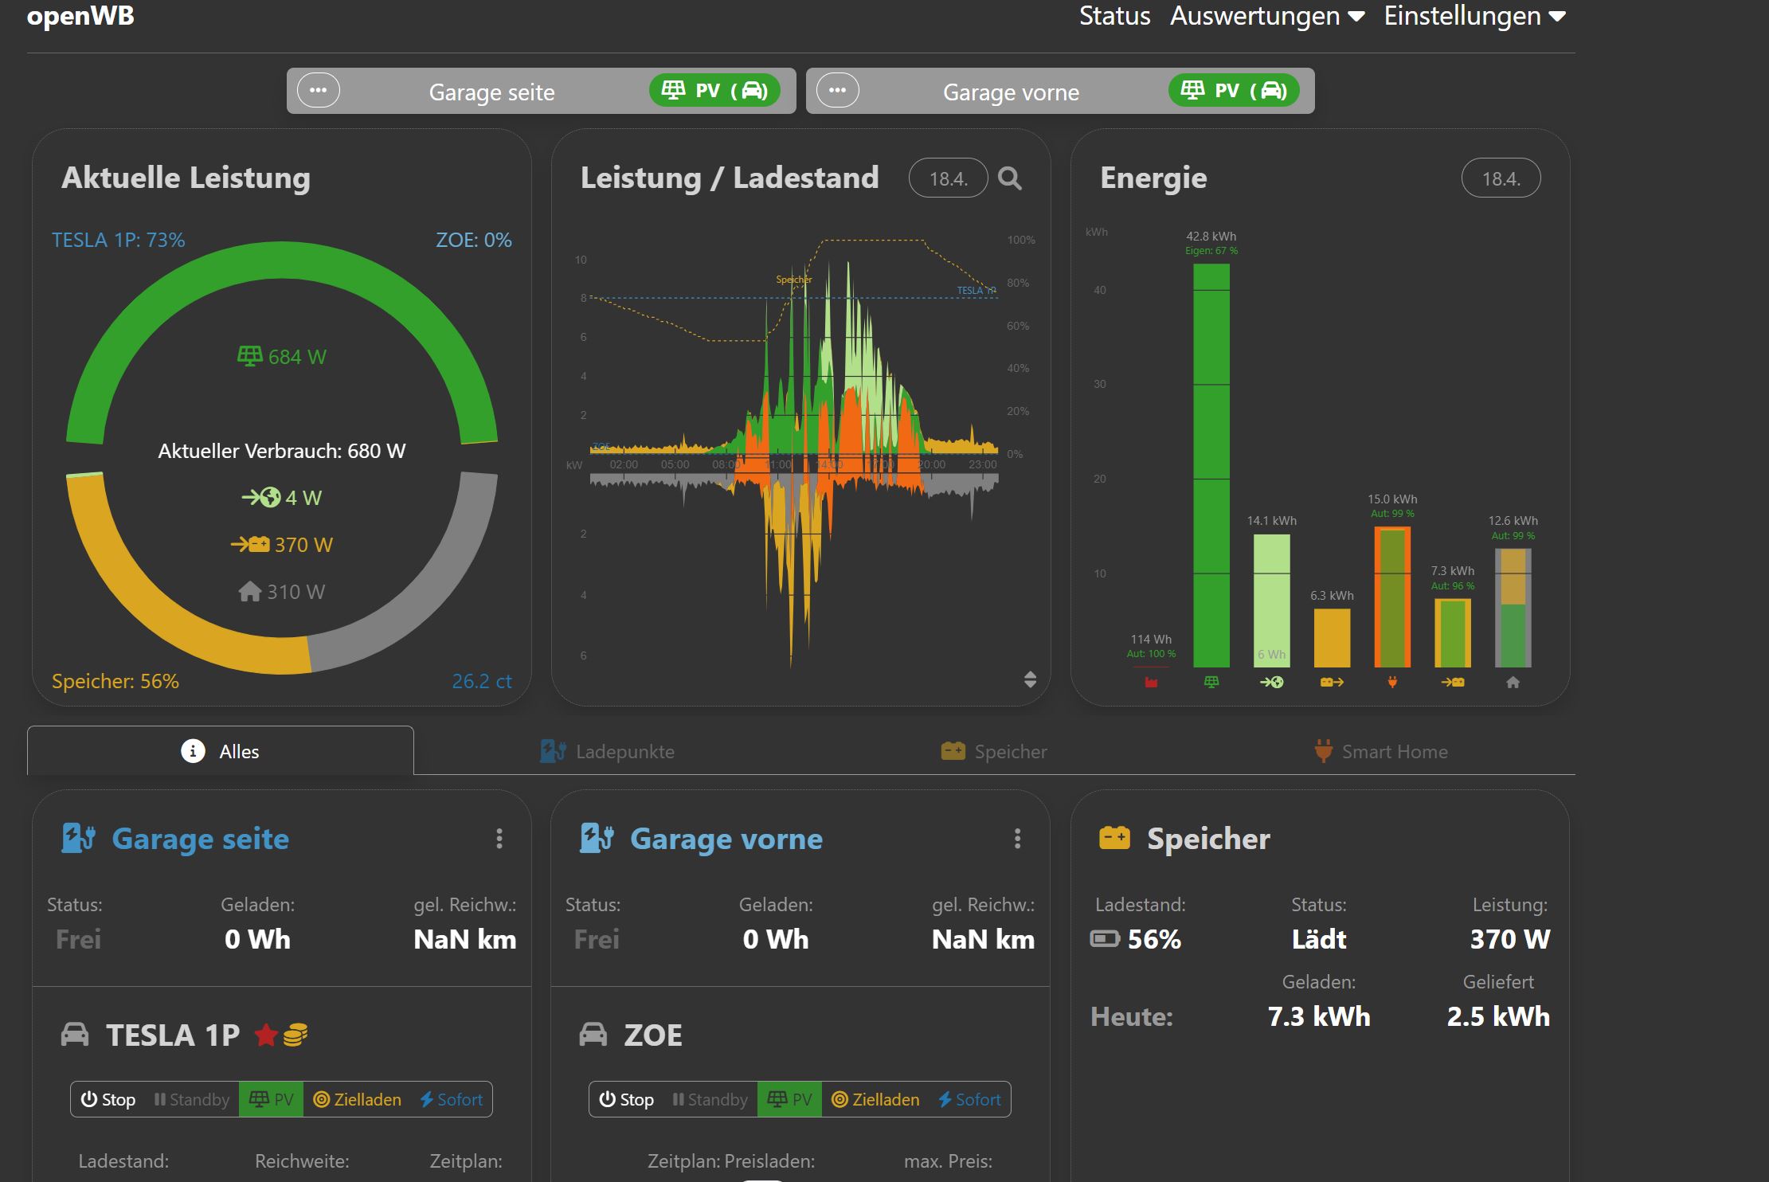Click the three-dot menu in the Garage vorne card
The height and width of the screenshot is (1182, 1769).
(x=1017, y=838)
